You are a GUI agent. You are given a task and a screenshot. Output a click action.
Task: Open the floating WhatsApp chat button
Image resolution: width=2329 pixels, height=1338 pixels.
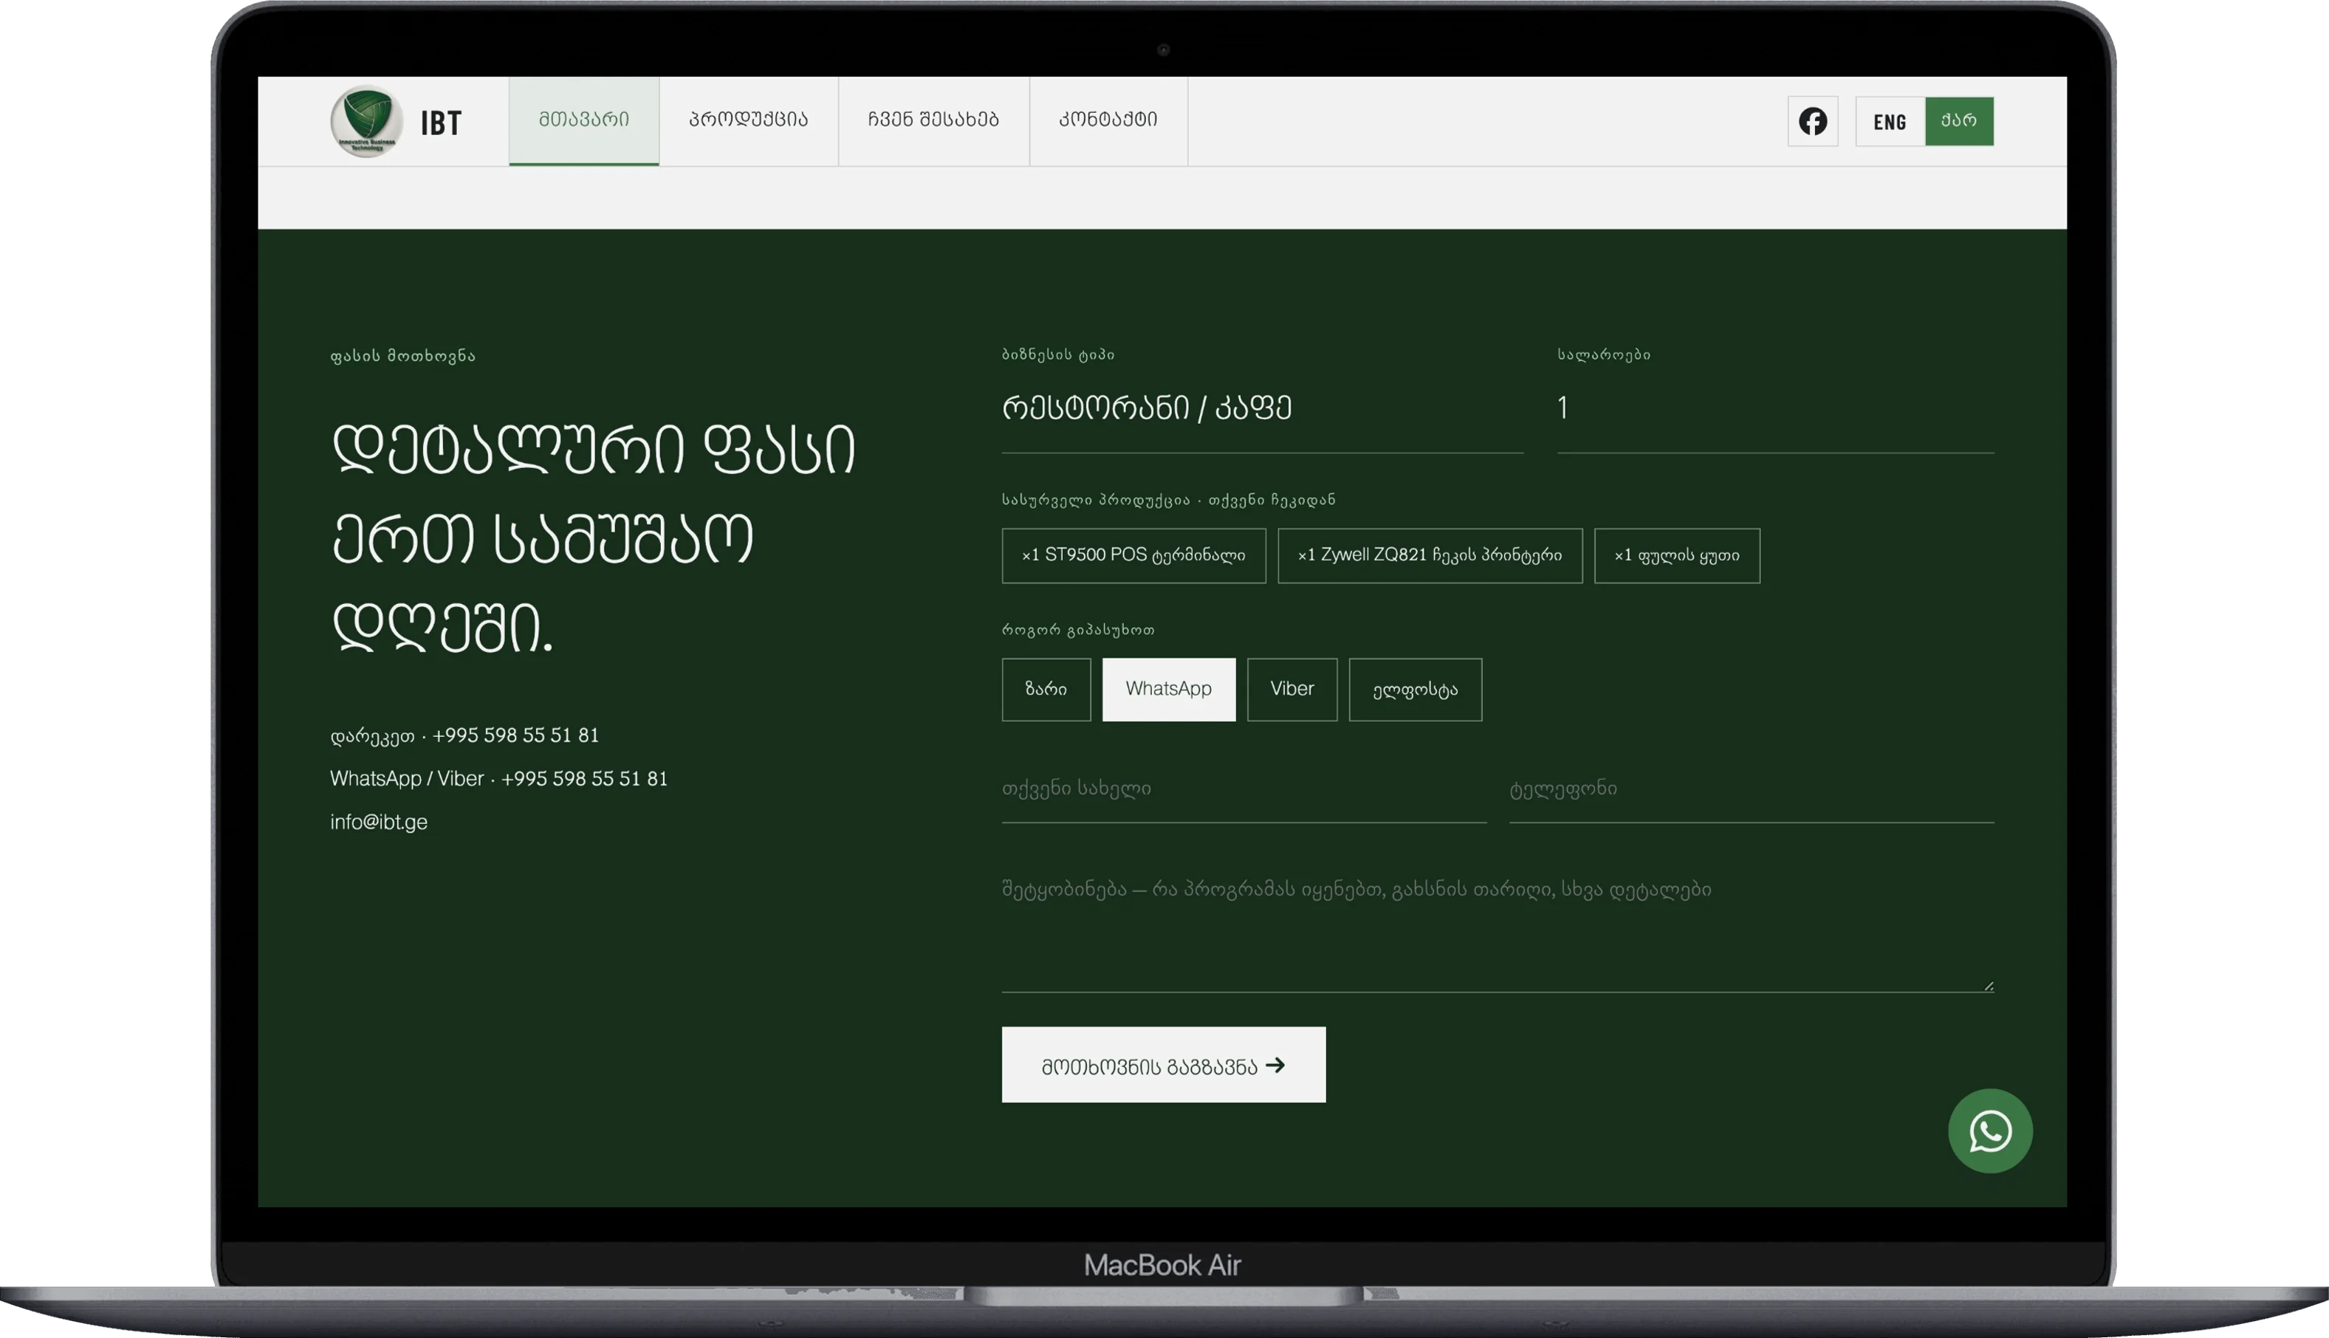[1990, 1131]
